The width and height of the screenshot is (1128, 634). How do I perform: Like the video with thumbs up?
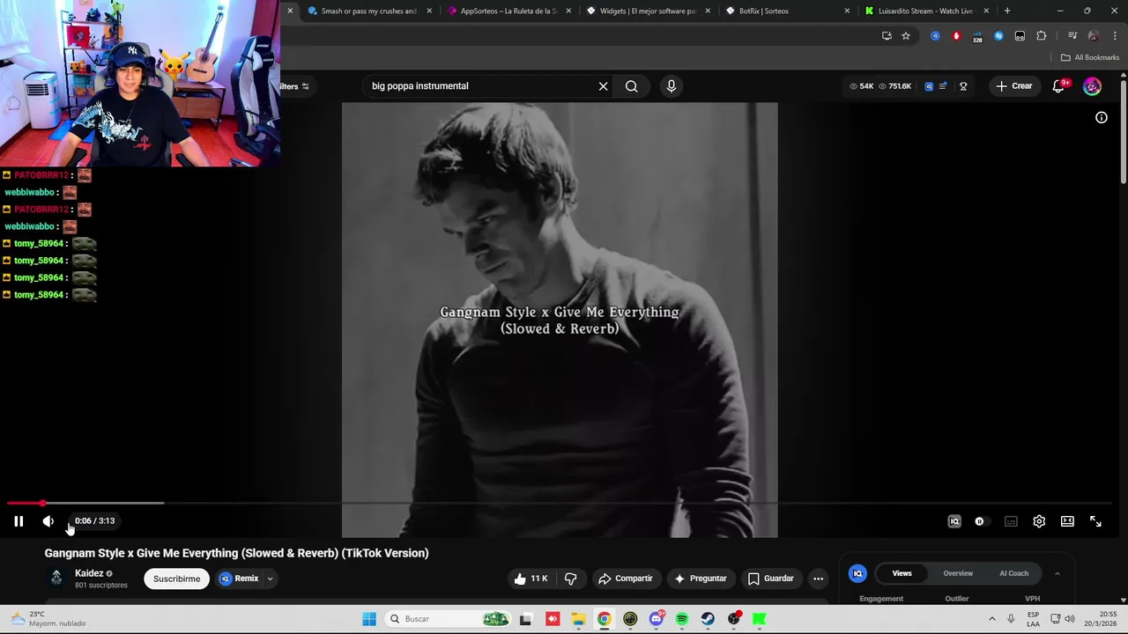(531, 579)
